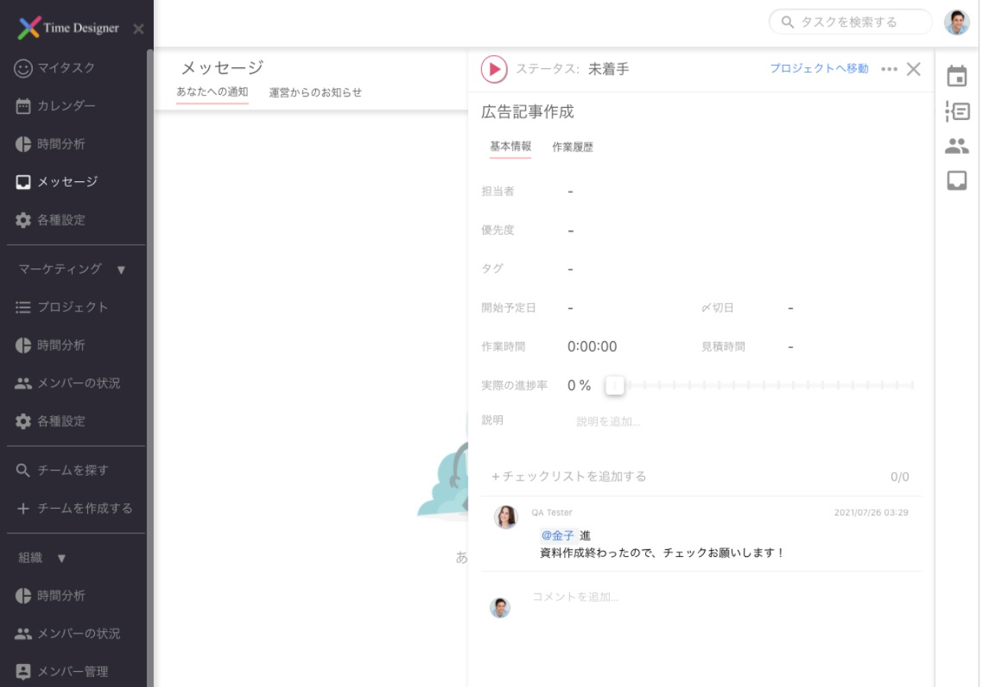Open メンバーの状況 in the sidebar
The width and height of the screenshot is (981, 687).
(77, 383)
